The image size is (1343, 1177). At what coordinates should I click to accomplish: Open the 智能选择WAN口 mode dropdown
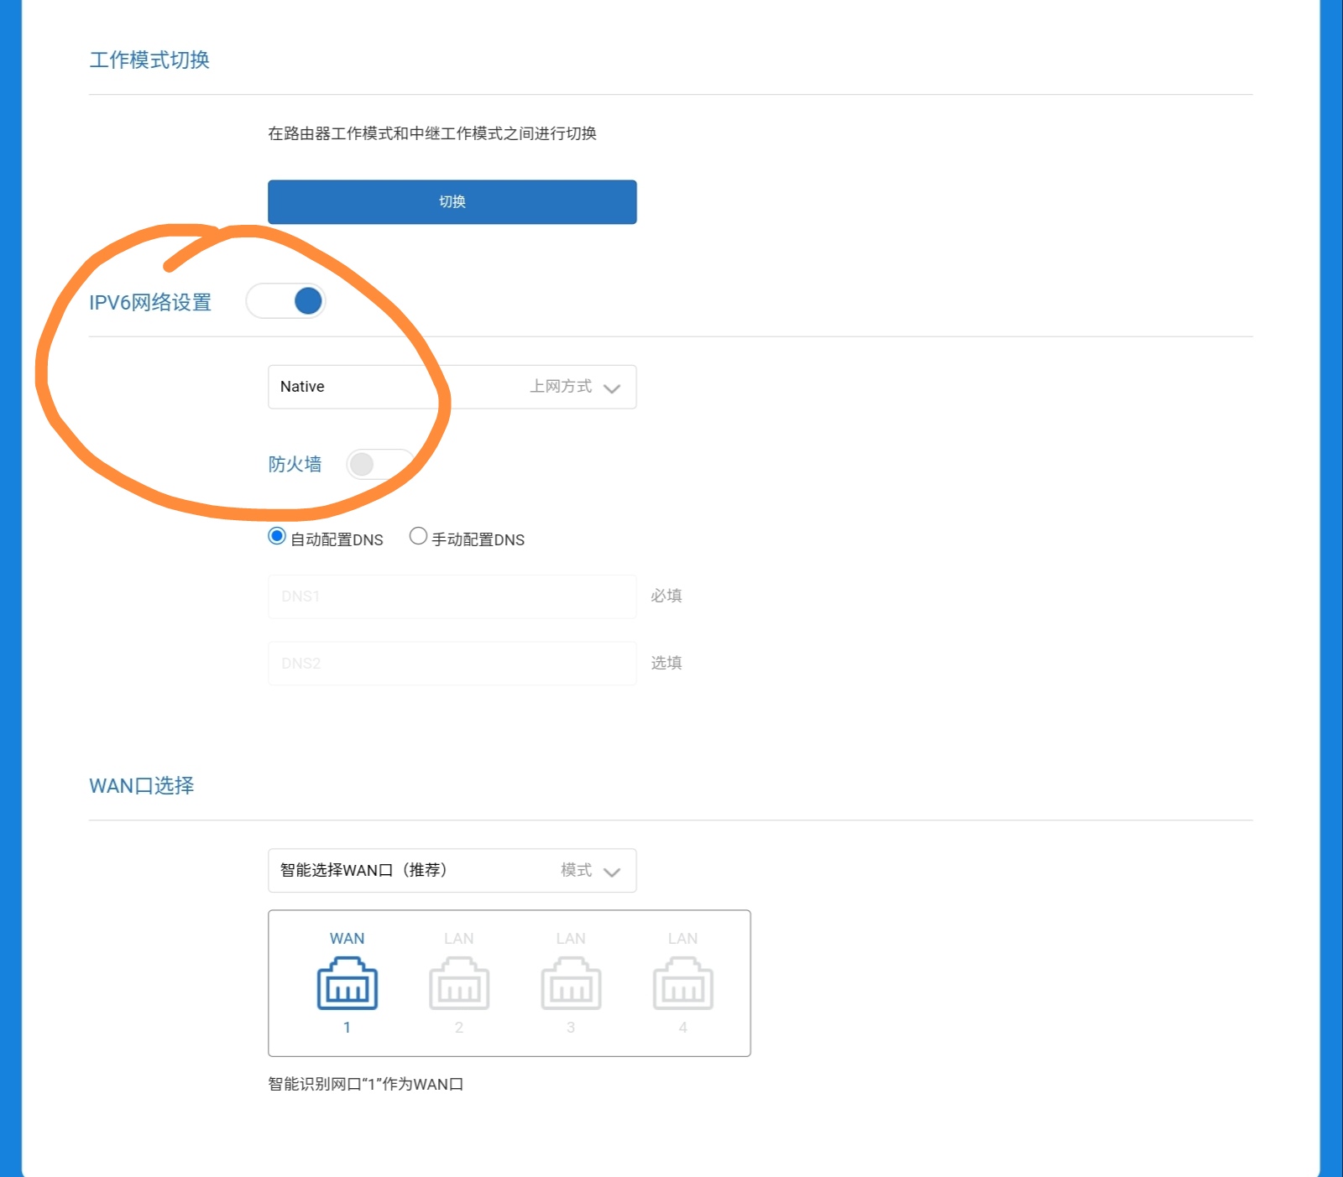pyautogui.click(x=452, y=871)
